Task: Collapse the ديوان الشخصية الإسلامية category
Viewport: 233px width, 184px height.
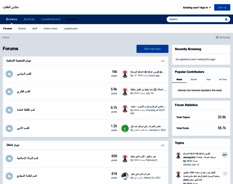Action: (x=163, y=61)
